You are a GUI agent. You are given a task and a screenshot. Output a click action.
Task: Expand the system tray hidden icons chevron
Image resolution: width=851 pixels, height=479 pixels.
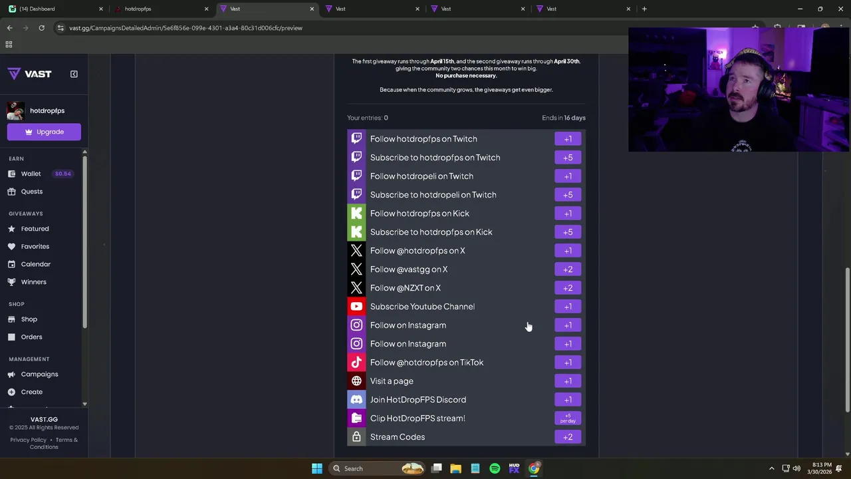[x=771, y=468]
